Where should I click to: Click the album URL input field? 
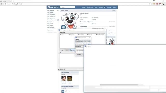click(x=83, y=41)
